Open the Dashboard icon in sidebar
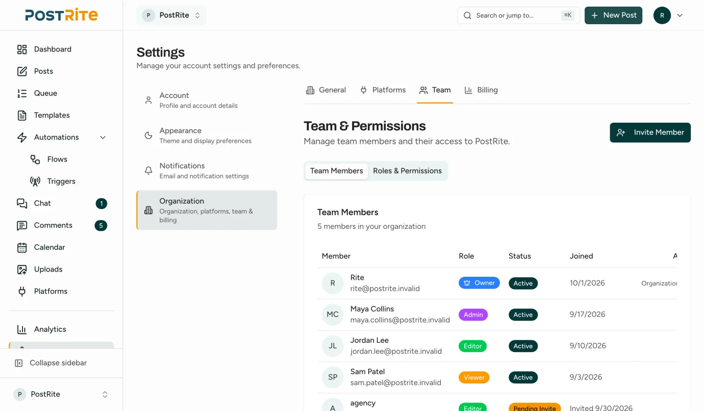The height and width of the screenshot is (411, 704). tap(22, 49)
